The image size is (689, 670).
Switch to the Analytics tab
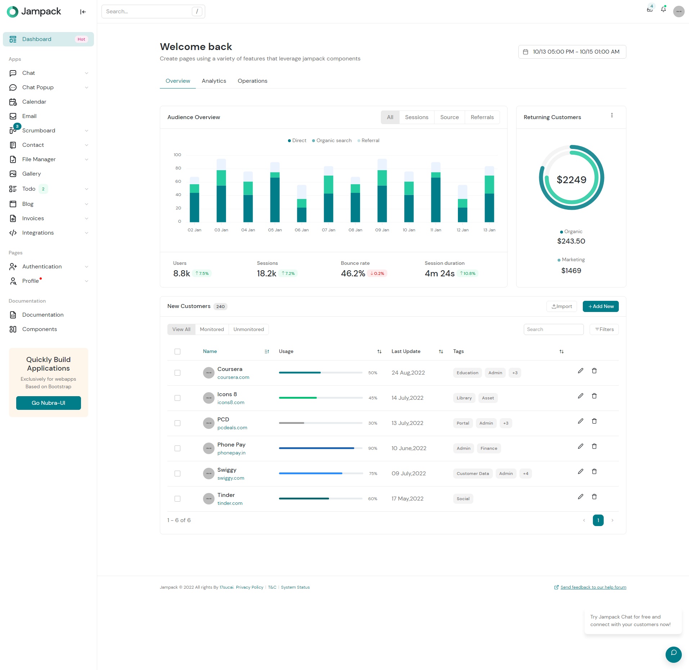point(214,81)
